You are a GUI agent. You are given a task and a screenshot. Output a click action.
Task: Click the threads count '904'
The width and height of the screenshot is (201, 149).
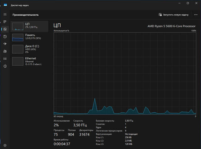[x=71, y=135]
